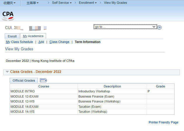Open the Printer Friendly Page link
Screen dimensions: 184x131
[163, 122]
